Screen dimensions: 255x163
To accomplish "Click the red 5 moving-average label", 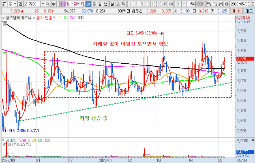I will pos(55,18).
